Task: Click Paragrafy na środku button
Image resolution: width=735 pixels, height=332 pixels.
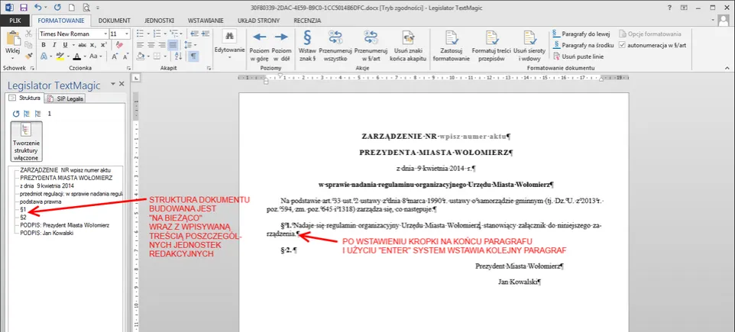Action: (583, 45)
